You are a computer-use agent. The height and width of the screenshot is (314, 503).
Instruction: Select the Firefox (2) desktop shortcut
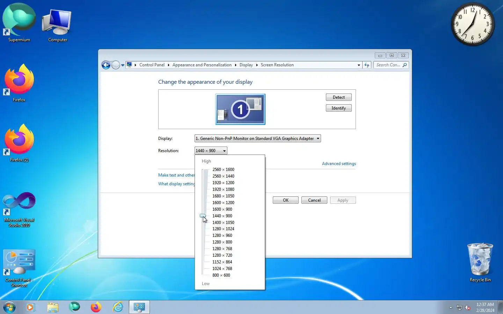(x=19, y=143)
